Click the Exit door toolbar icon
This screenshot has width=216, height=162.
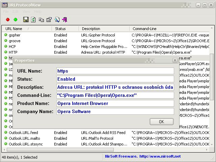click(x=64, y=20)
